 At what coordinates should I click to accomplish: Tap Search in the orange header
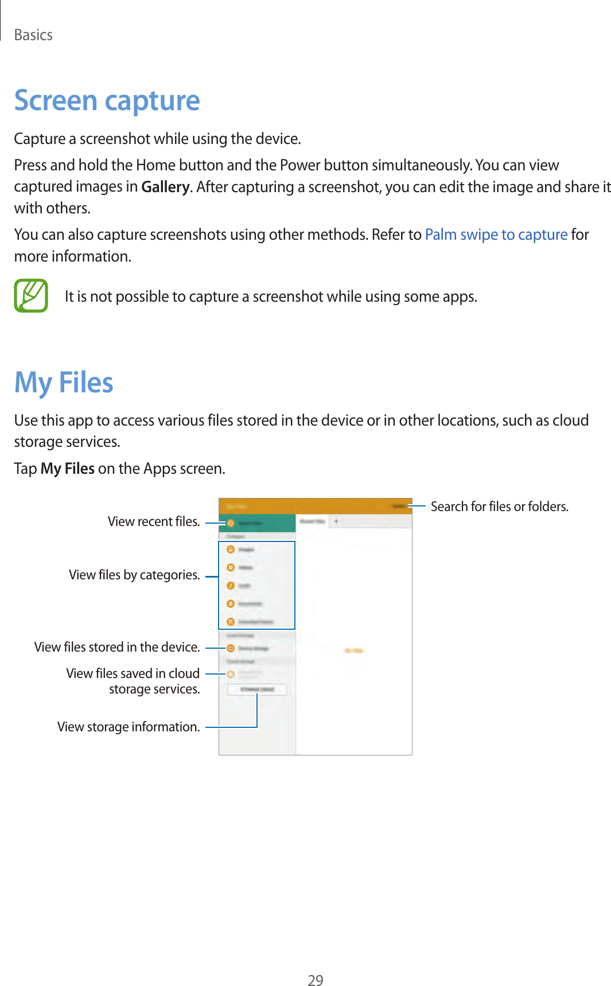[x=398, y=506]
